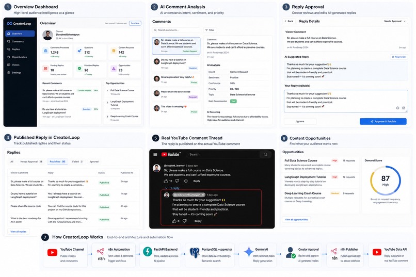Viewport: 416px width, 277px height.
Task: Click the PostgreSQL elephant icon
Action: [x=194, y=253]
